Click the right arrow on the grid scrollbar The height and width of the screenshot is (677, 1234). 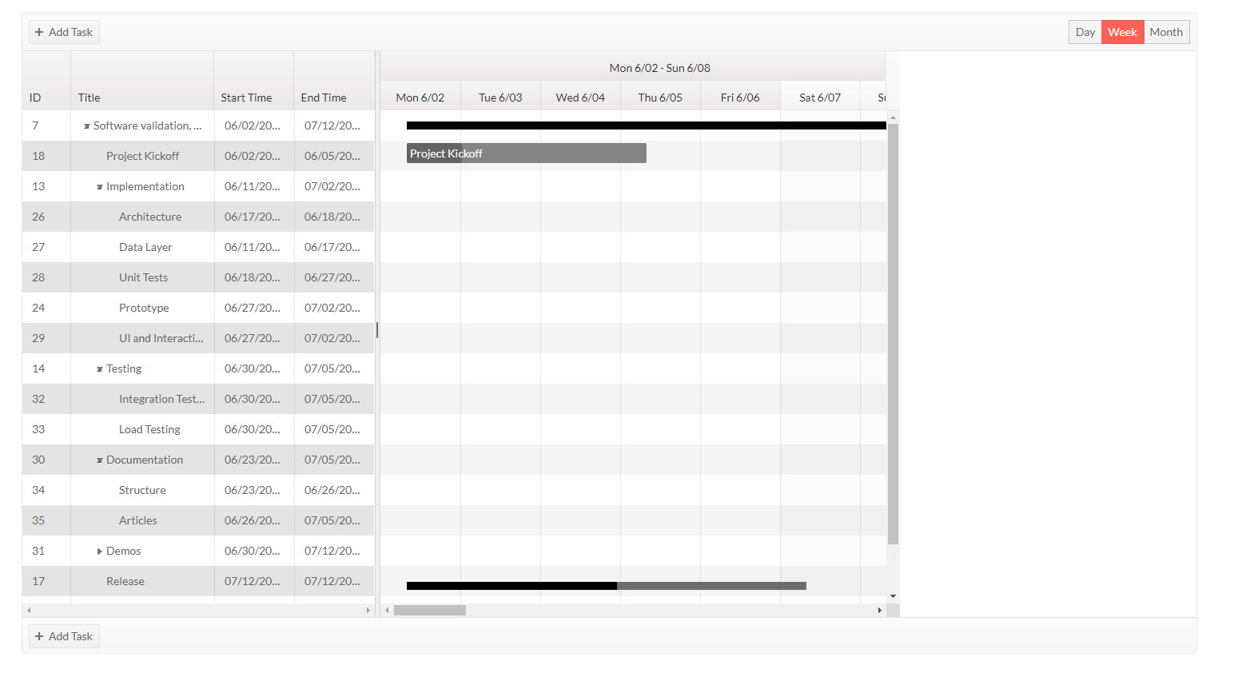click(x=368, y=610)
